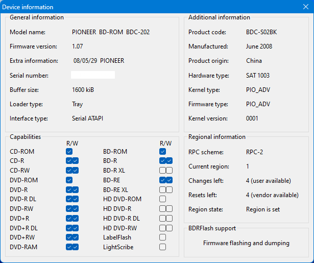Select the hardware type SAT 1003
The width and height of the screenshot is (314, 263).
pos(258,76)
